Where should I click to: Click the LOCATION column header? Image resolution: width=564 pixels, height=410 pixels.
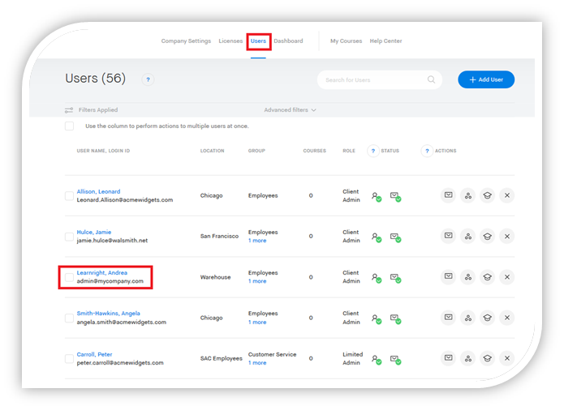[213, 151]
